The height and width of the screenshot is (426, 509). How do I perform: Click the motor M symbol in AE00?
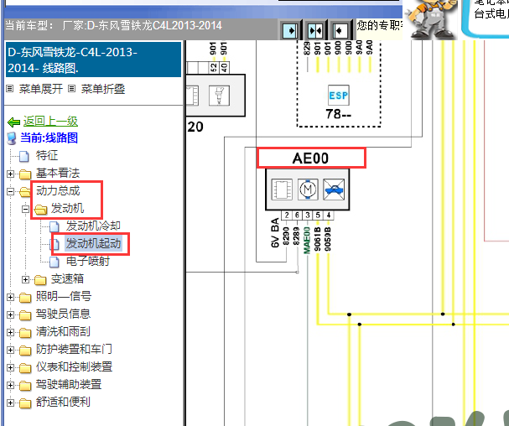pyautogui.click(x=308, y=189)
